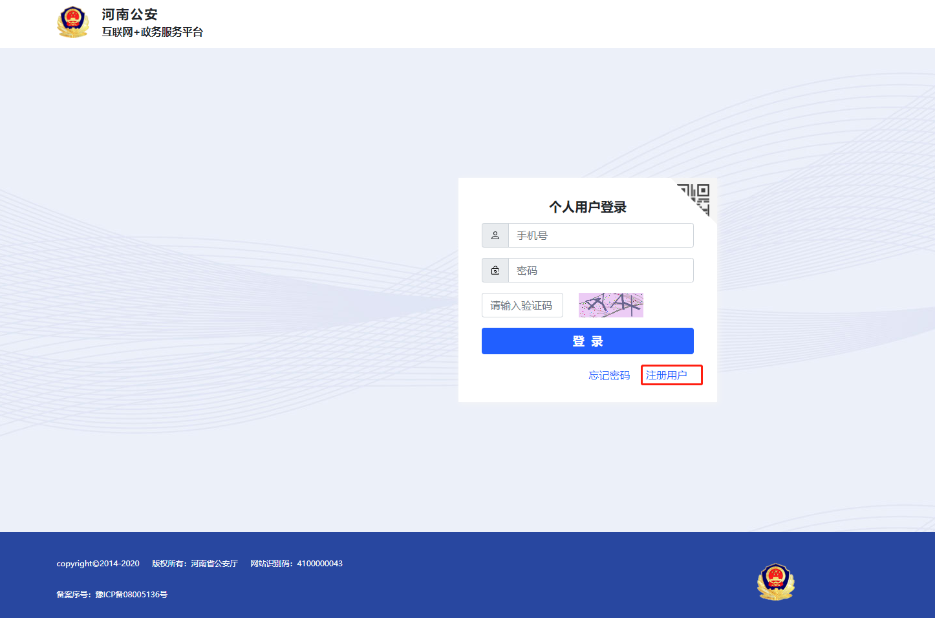Image resolution: width=935 pixels, height=618 pixels.
Task: Focus the 密码 password field
Action: point(600,270)
